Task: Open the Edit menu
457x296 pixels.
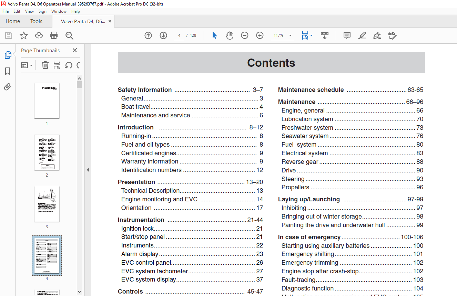Action: pyautogui.click(x=17, y=11)
